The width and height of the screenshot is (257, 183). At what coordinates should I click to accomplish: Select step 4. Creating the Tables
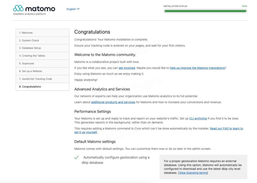pos(42,56)
